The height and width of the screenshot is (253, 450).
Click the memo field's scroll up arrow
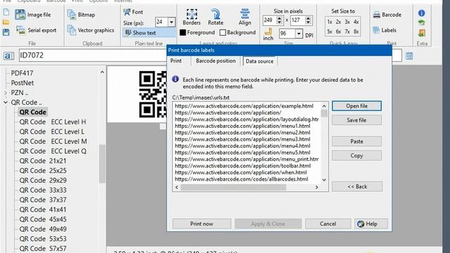[x=324, y=106]
